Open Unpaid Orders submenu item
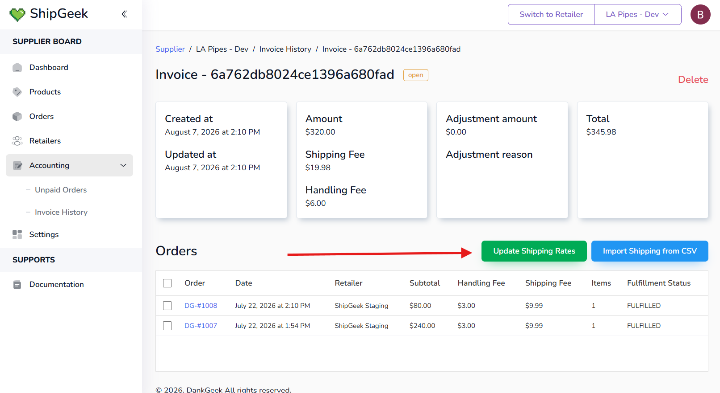 point(61,190)
